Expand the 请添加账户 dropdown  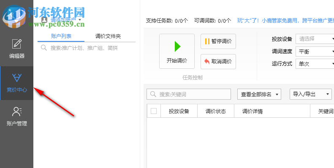(x=66, y=20)
